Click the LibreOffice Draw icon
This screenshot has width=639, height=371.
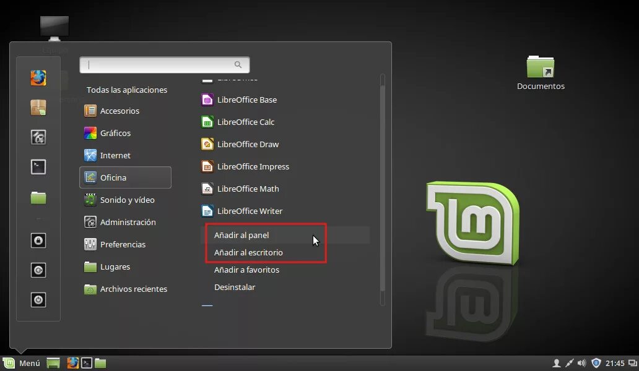[x=207, y=144]
